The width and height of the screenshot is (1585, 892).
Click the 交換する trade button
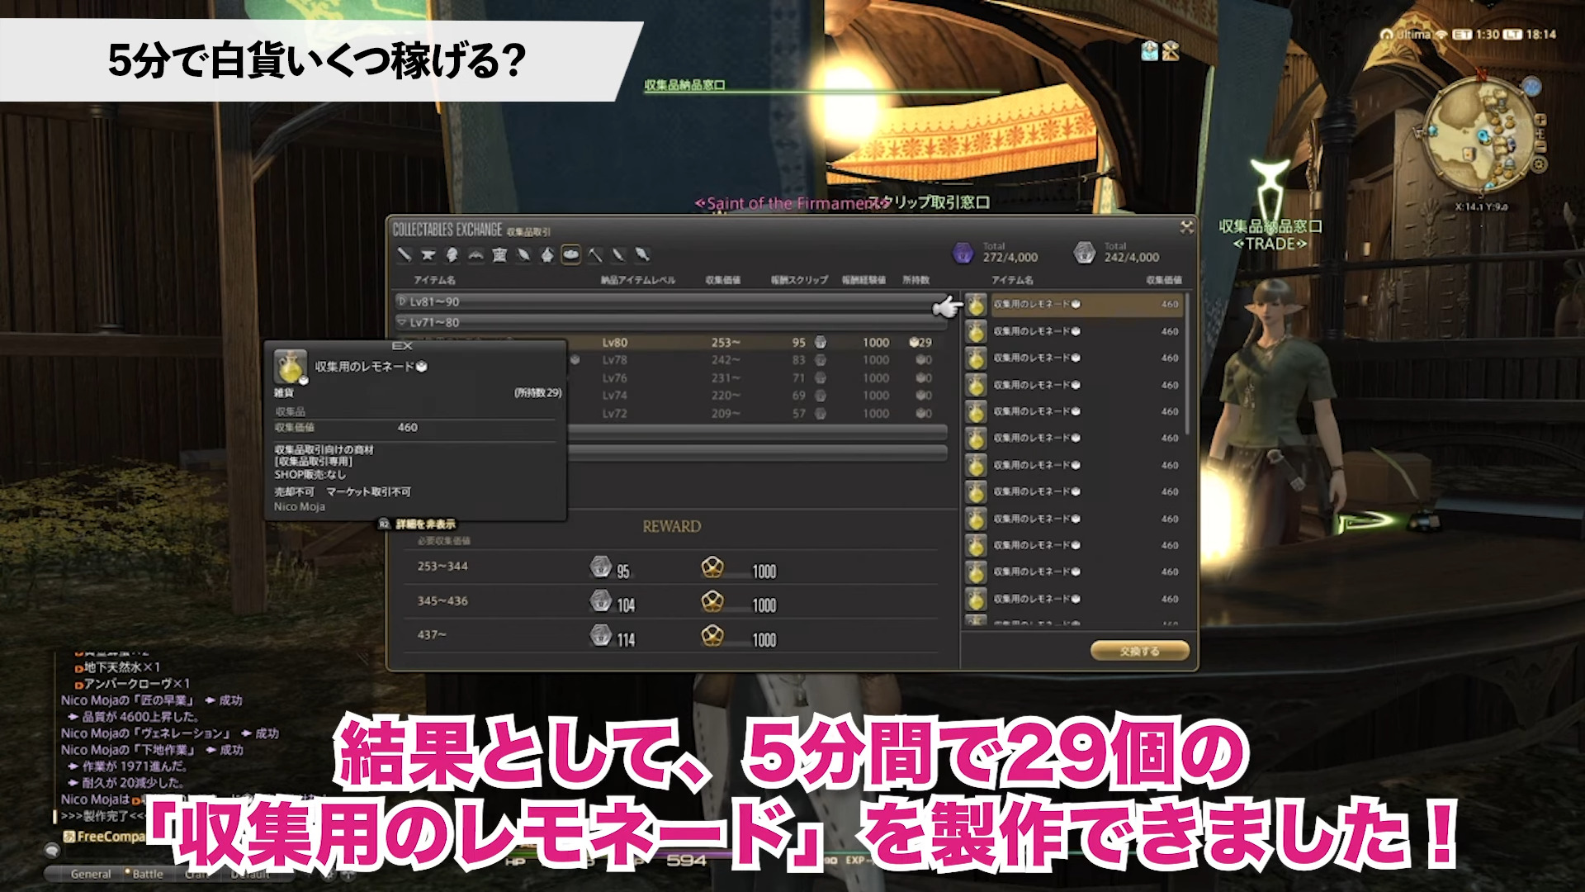click(1139, 651)
